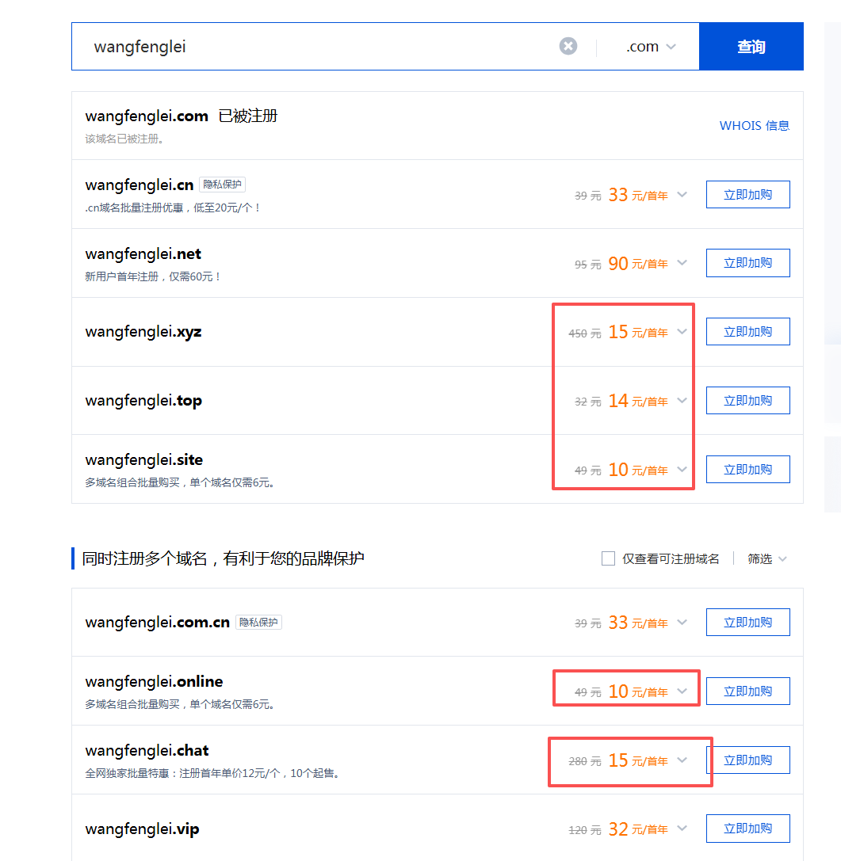Expand price details for wangfenglei.xyz
The height and width of the screenshot is (861, 841).
(x=680, y=333)
